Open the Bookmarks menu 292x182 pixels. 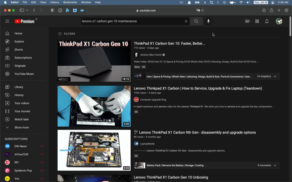pyautogui.click(x=70, y=2)
